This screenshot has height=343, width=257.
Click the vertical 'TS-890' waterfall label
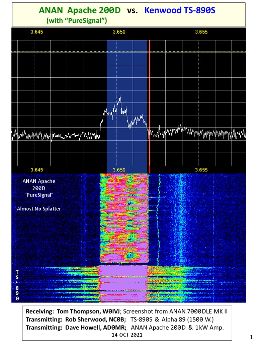(x=17, y=285)
